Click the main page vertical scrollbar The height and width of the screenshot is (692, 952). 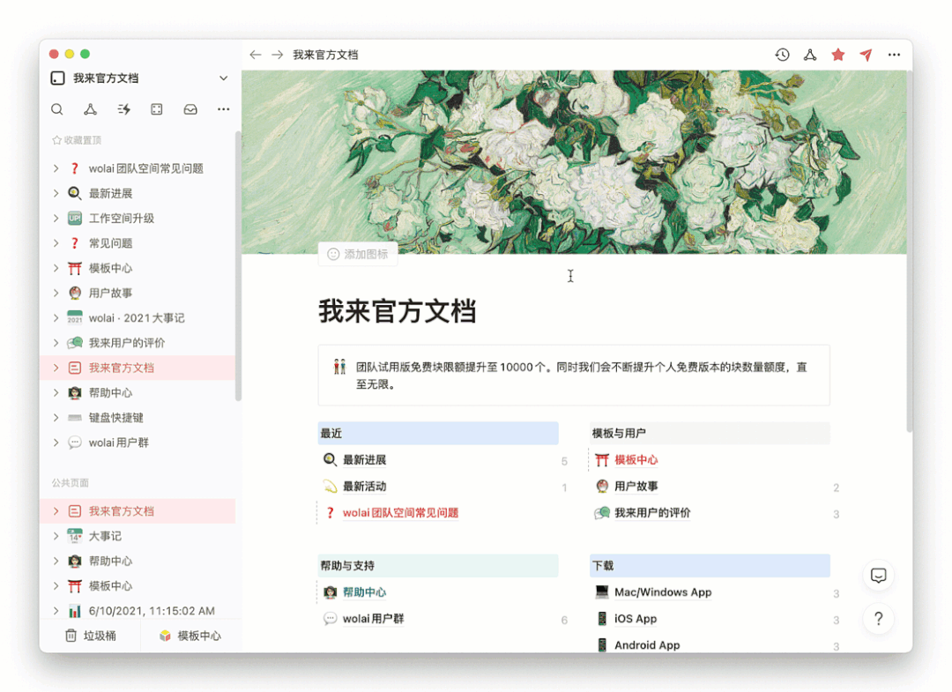pos(909,250)
